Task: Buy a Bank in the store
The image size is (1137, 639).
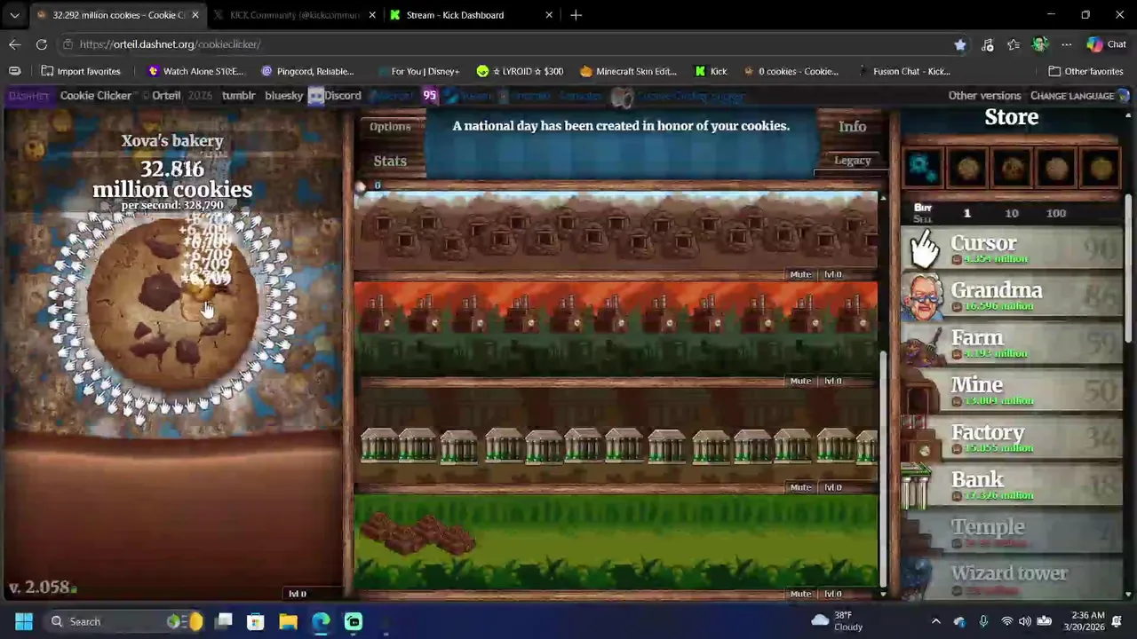Action: point(1012,485)
